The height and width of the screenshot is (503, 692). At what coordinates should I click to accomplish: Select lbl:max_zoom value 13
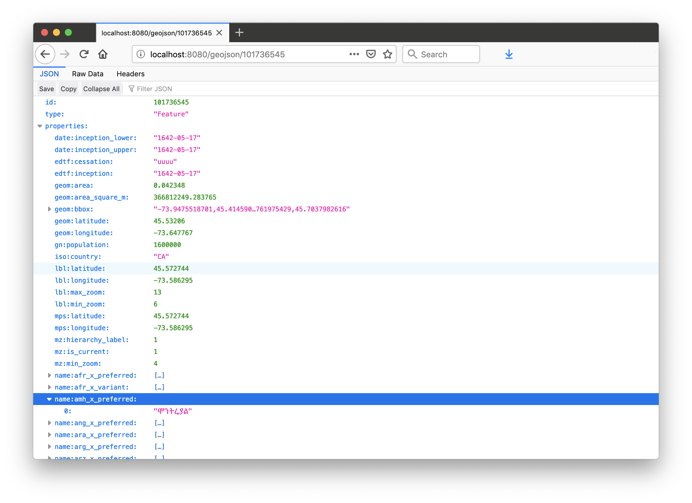[x=157, y=292]
